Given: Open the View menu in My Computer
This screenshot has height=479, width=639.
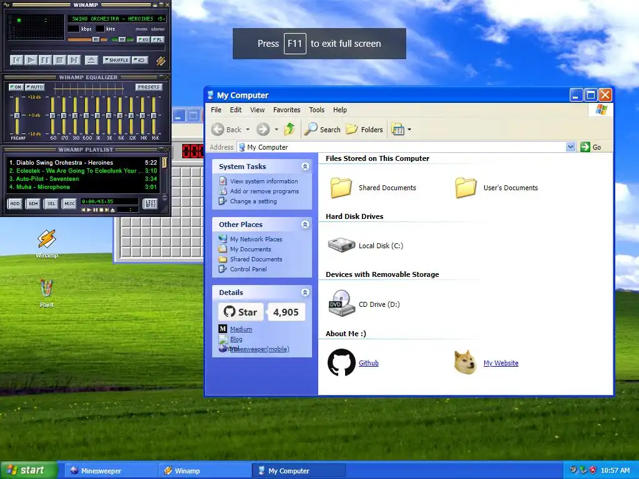Looking at the screenshot, I should (x=257, y=110).
